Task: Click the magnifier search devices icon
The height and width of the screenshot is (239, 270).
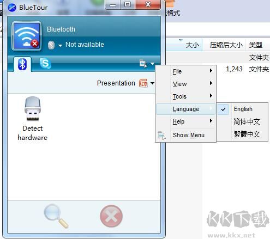Action: click(56, 216)
